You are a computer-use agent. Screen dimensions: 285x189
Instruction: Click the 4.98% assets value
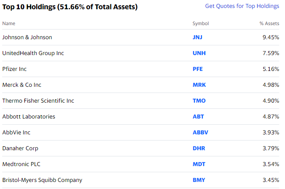click(x=271, y=85)
